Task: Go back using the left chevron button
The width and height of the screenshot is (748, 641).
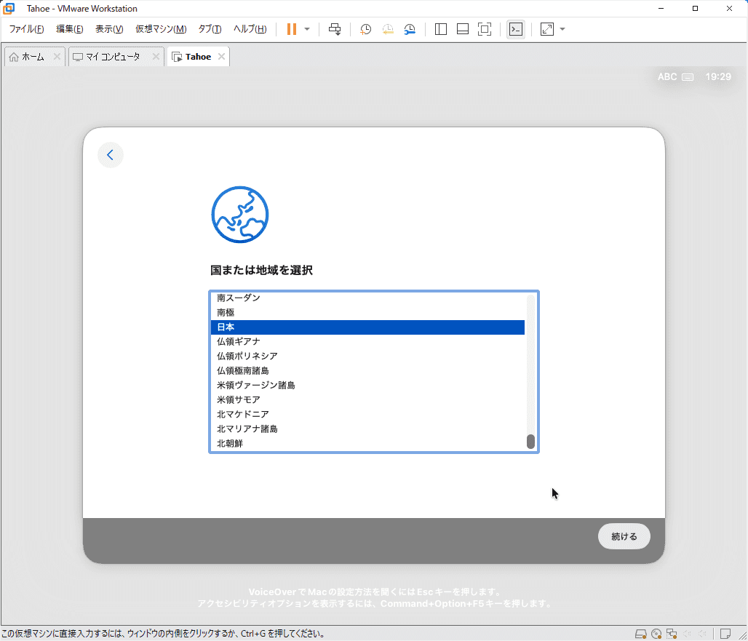Action: (x=111, y=155)
